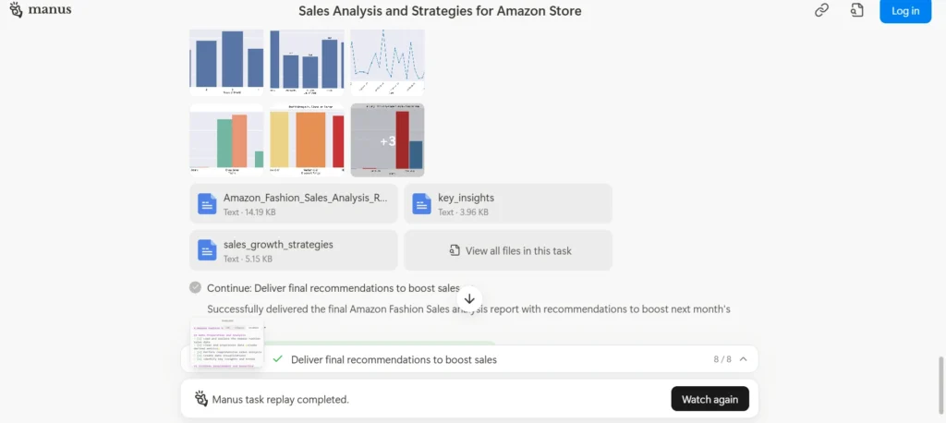Click the Manus logo icon in header

click(x=17, y=10)
